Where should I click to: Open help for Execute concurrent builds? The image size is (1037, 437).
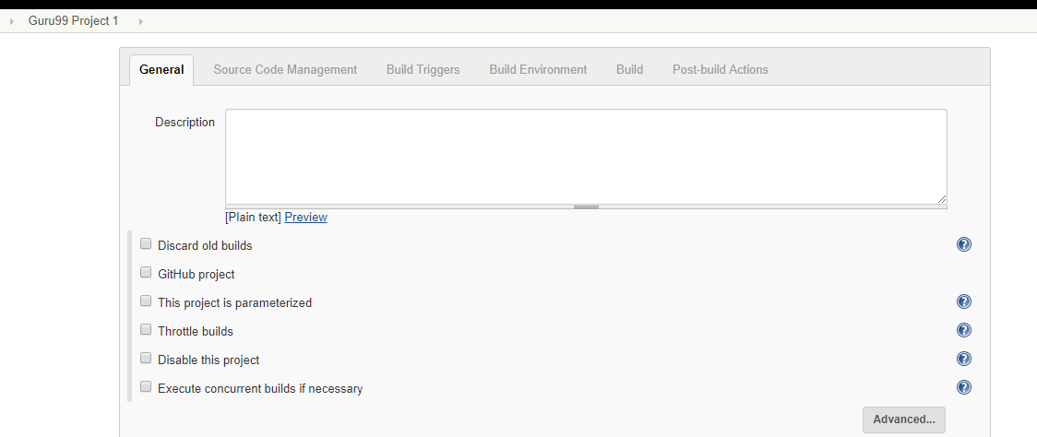(964, 387)
